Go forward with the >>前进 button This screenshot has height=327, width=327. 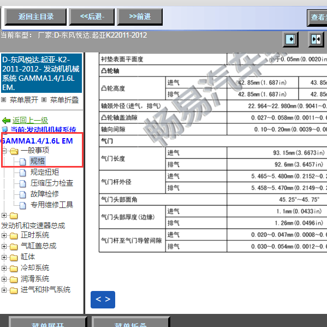click(x=140, y=17)
